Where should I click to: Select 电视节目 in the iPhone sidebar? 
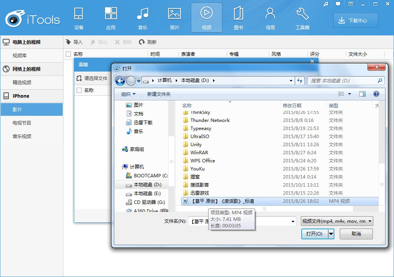coord(22,123)
